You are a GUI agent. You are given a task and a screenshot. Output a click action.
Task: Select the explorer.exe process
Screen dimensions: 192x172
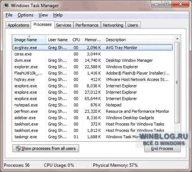click(x=93, y=67)
